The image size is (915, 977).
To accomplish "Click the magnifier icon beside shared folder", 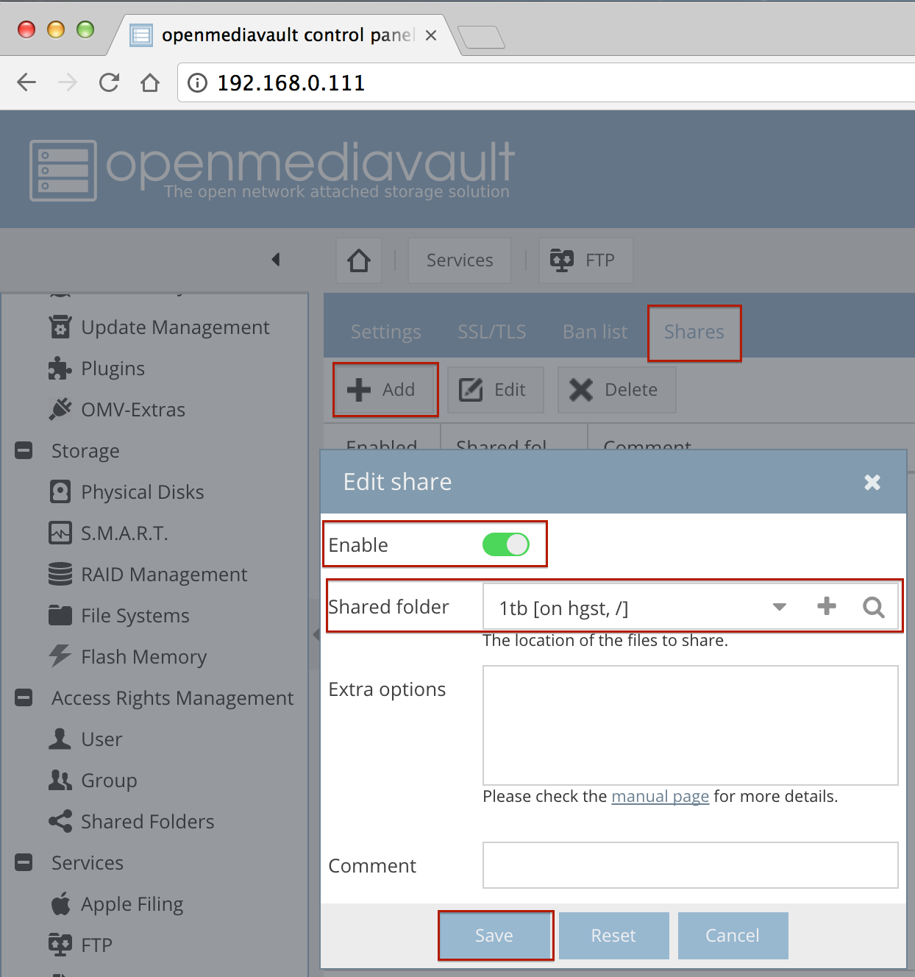I will click(874, 607).
